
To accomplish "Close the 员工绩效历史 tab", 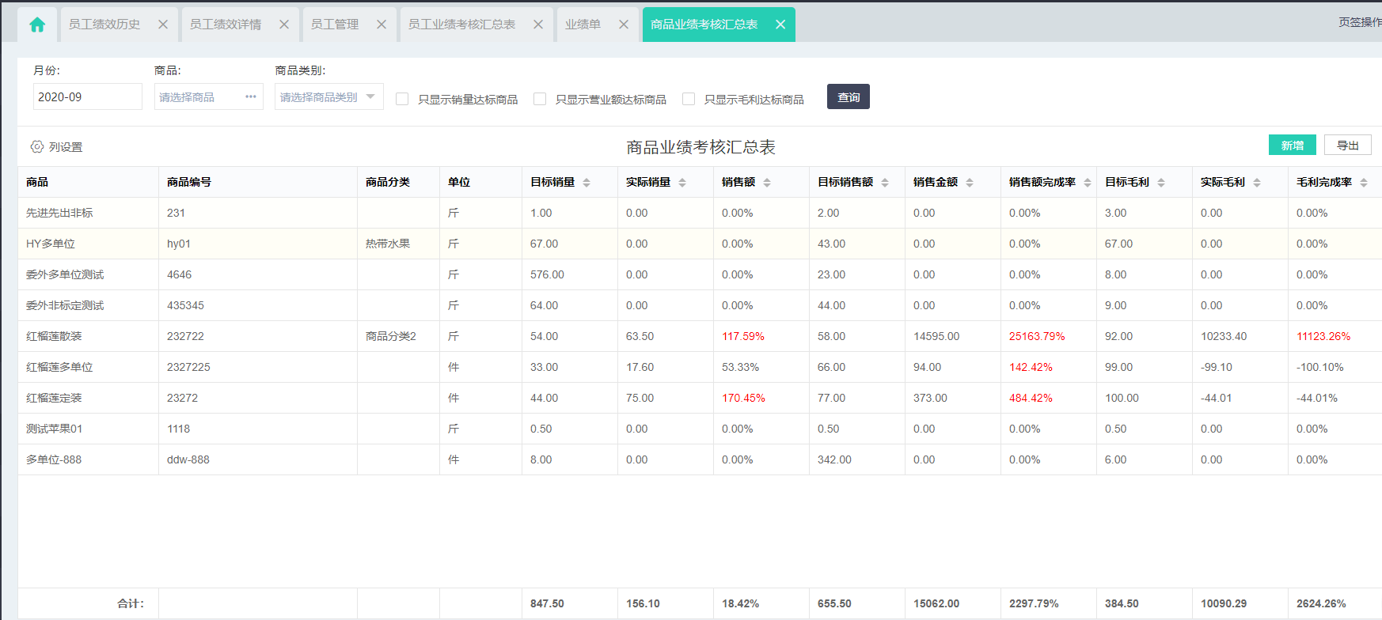I will (163, 25).
